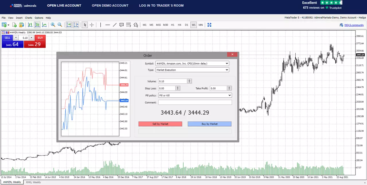This screenshot has height=185, width=367.
Task: Select the trendline tool
Action: tap(114, 25)
